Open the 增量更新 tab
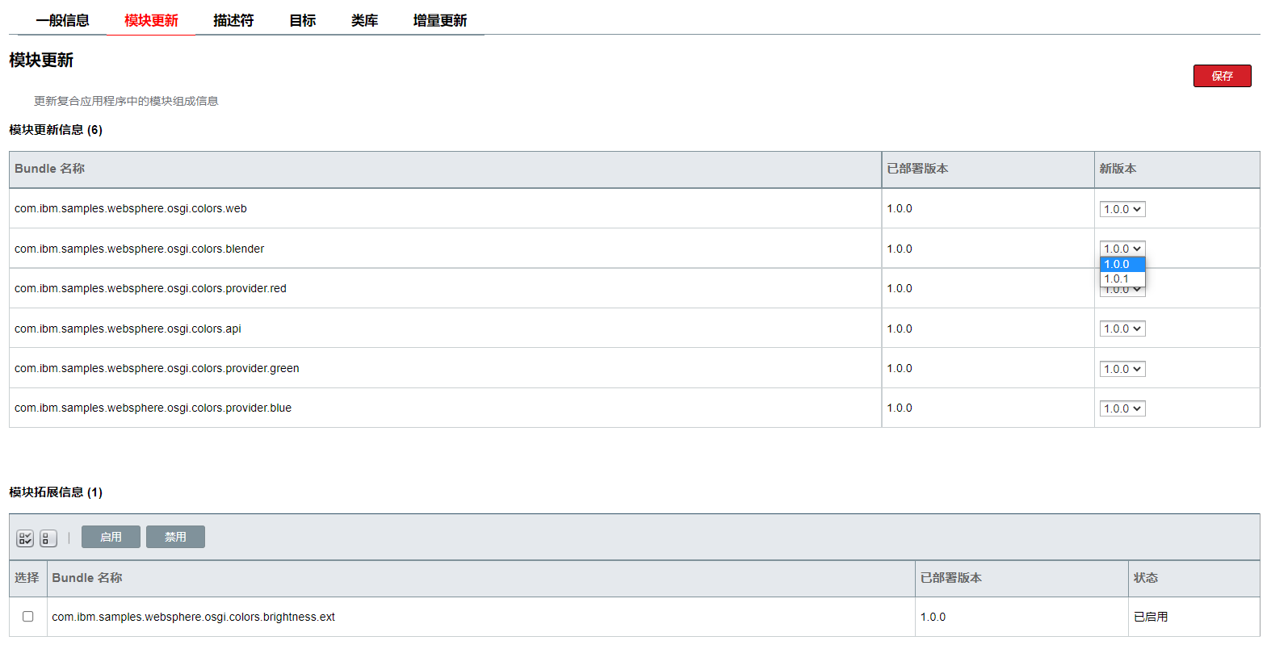 point(439,20)
